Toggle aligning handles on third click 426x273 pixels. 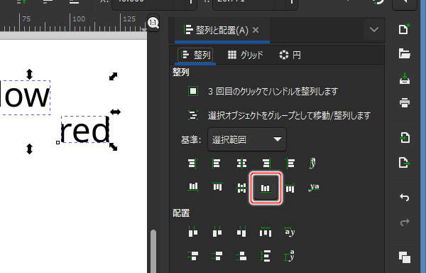(193, 91)
